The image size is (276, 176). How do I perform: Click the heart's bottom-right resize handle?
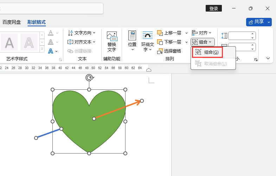(125, 153)
